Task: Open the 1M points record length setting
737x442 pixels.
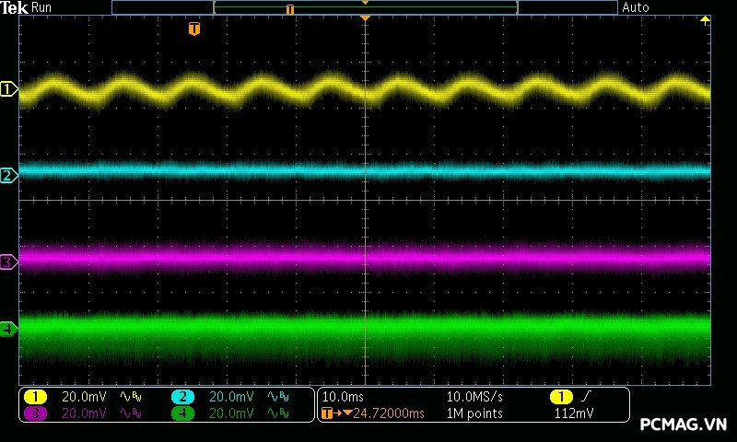Action: [474, 413]
